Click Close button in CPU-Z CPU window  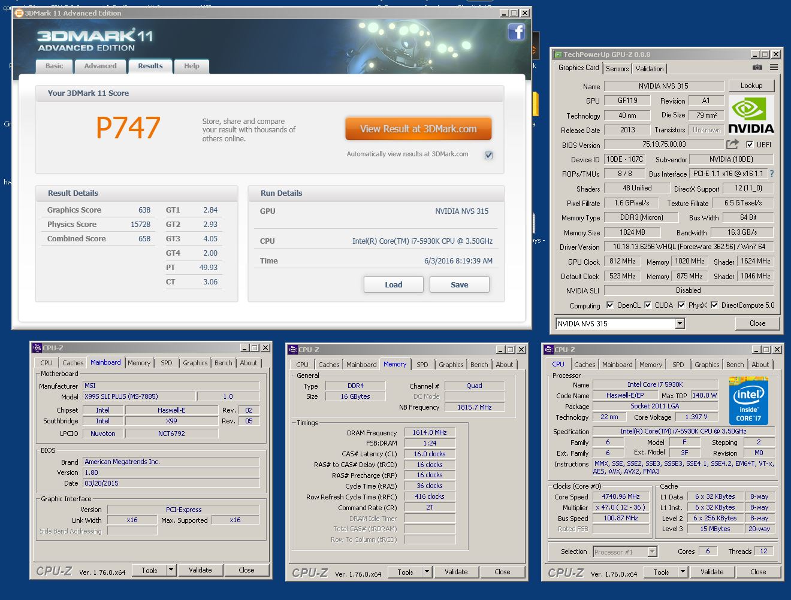pyautogui.click(x=758, y=572)
